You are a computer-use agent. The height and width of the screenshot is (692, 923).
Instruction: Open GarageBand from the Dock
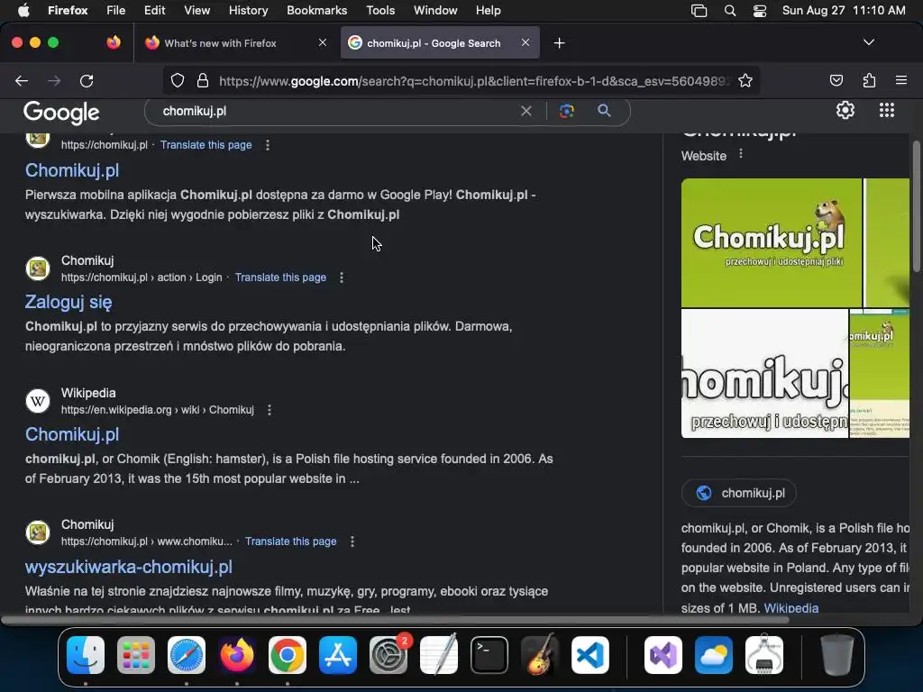pos(540,655)
